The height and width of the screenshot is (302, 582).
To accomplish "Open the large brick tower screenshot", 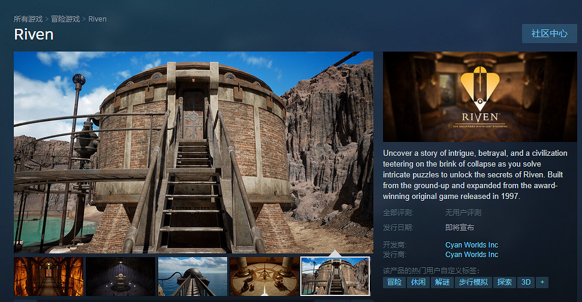I will tap(194, 152).
